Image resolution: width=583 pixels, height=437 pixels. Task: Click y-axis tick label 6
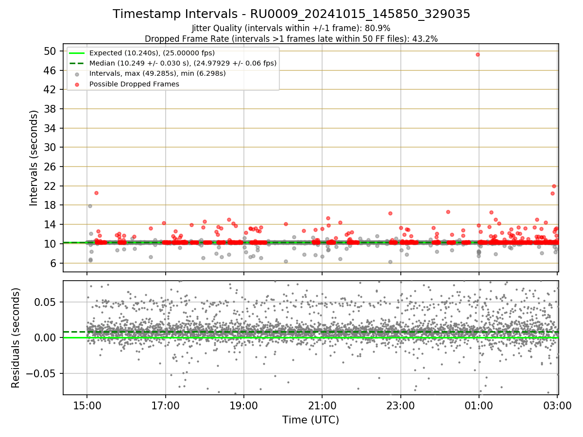pyautogui.click(x=53, y=263)
